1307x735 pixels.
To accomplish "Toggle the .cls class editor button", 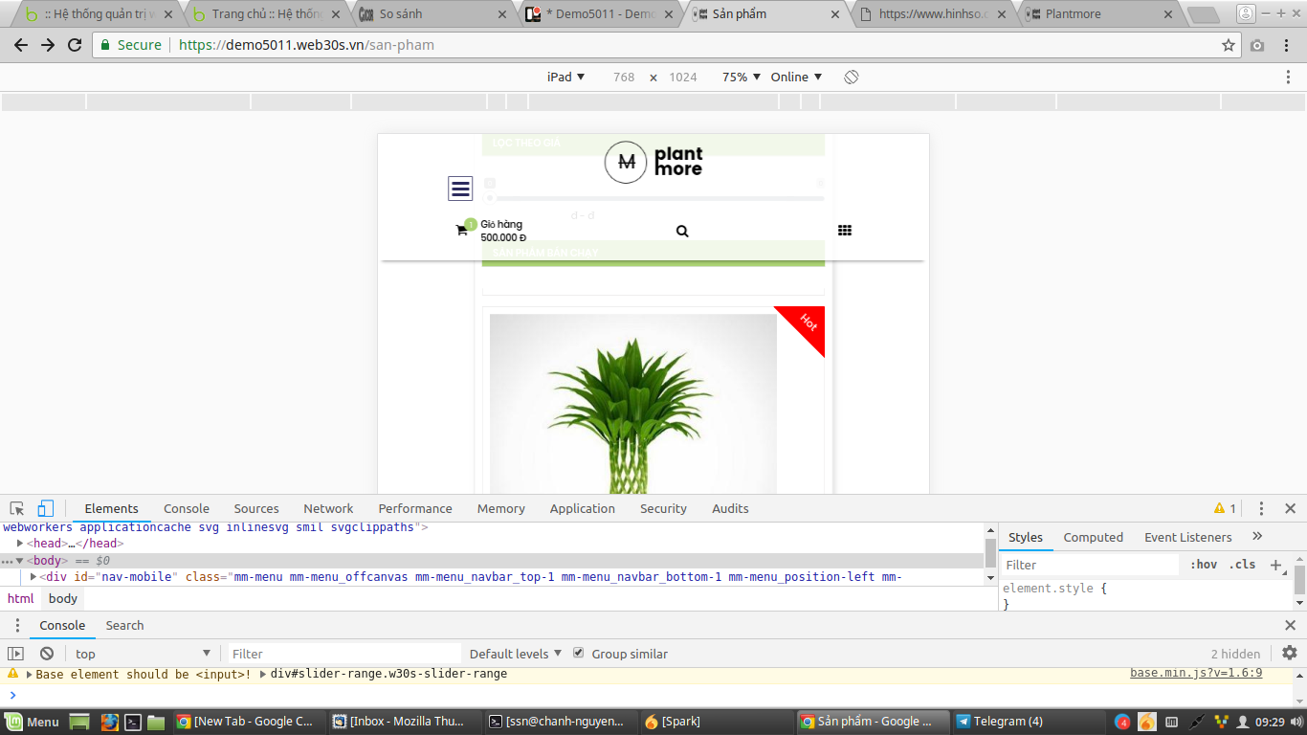I will (x=1242, y=565).
